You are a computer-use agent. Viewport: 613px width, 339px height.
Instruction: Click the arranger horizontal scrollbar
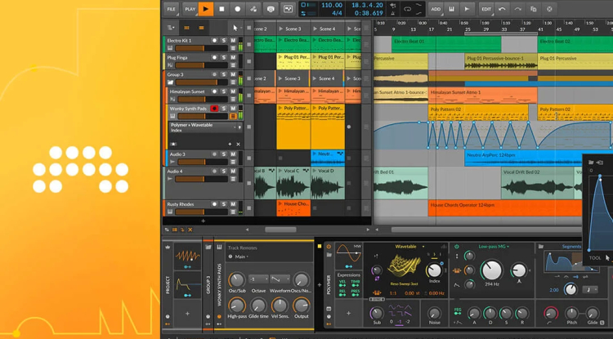coord(487,230)
